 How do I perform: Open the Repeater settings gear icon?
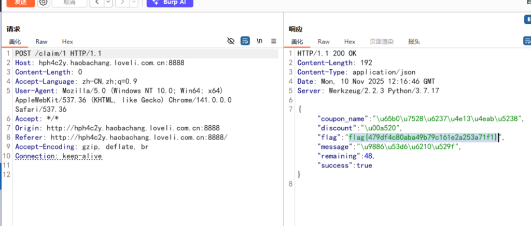[x=44, y=3]
